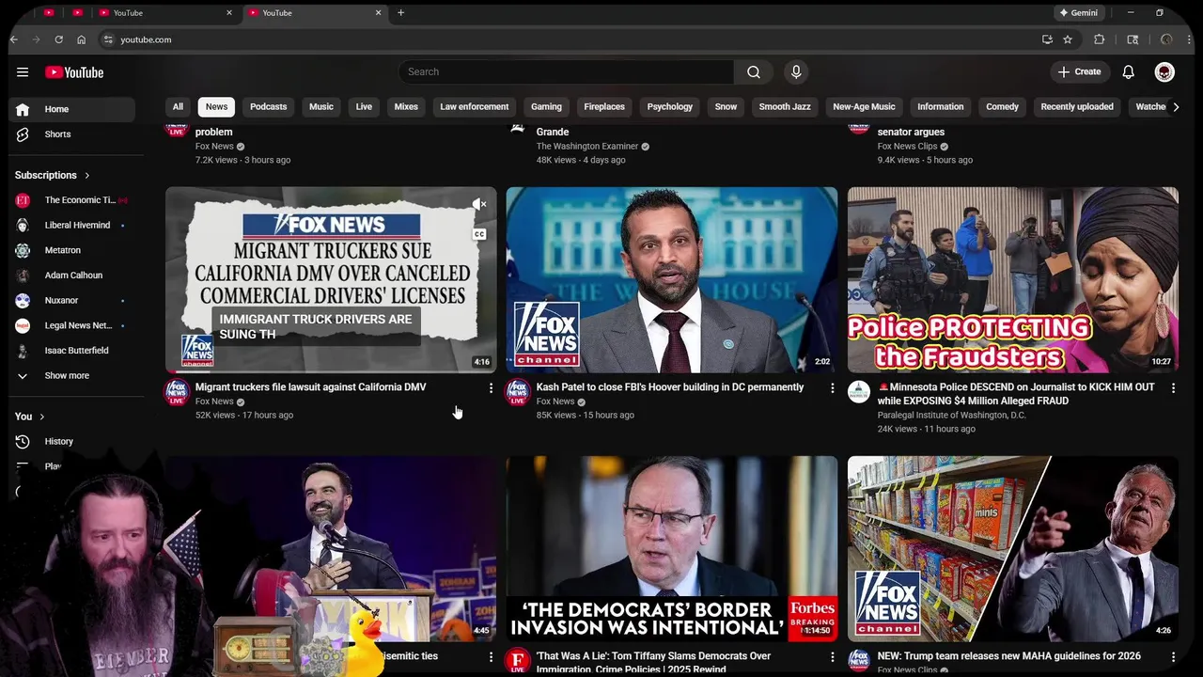The width and height of the screenshot is (1203, 677).
Task: Reload the page in the browser
Action: 58,39
